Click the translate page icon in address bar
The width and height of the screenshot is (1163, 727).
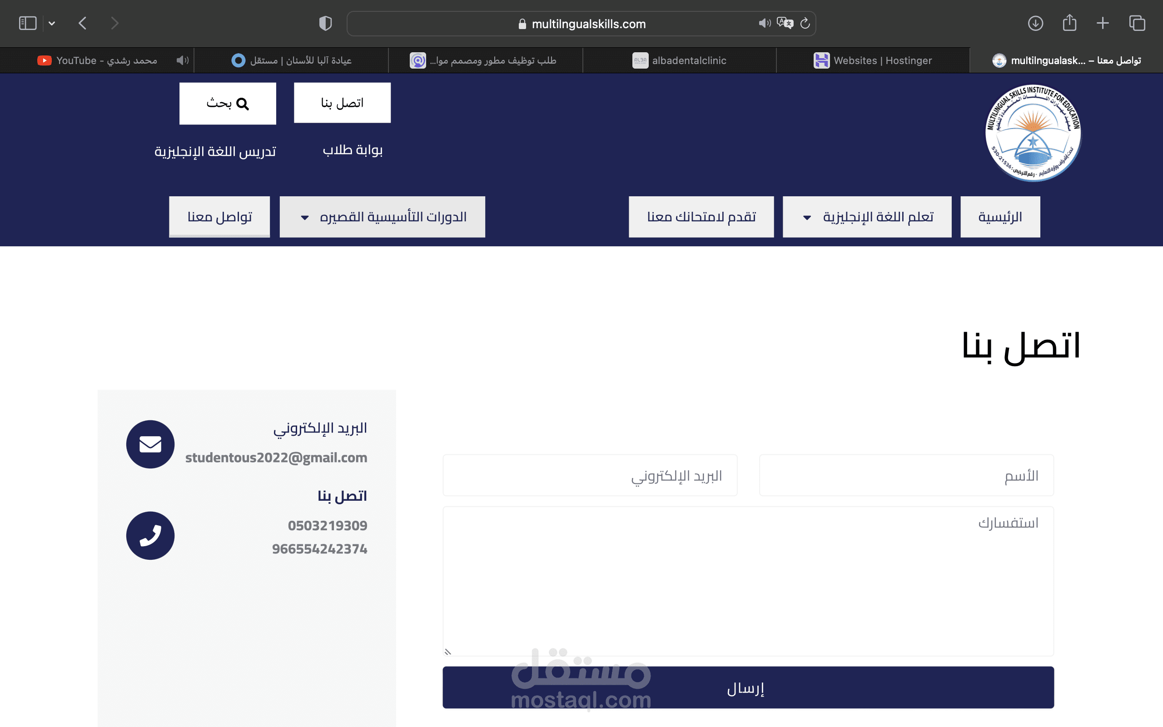[785, 23]
